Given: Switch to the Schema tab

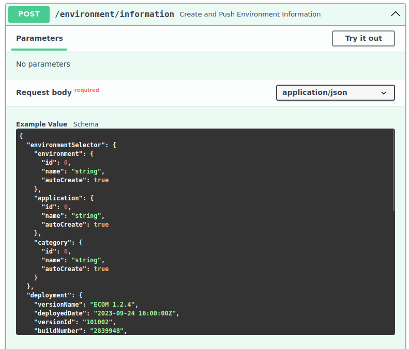Looking at the screenshot, I should pos(86,124).
